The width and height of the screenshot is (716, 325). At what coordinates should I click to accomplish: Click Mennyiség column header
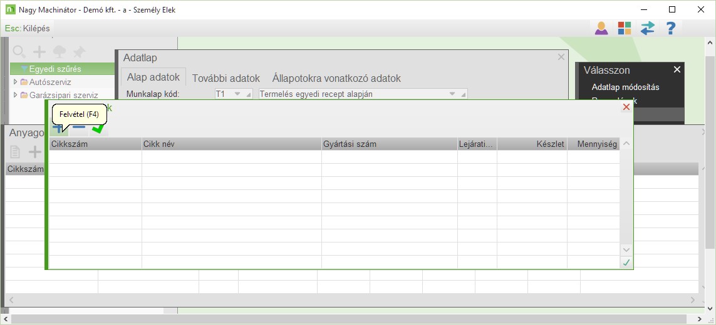tap(593, 144)
